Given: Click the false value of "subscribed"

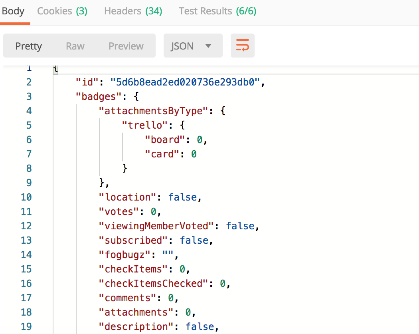Looking at the screenshot, I should (194, 241).
